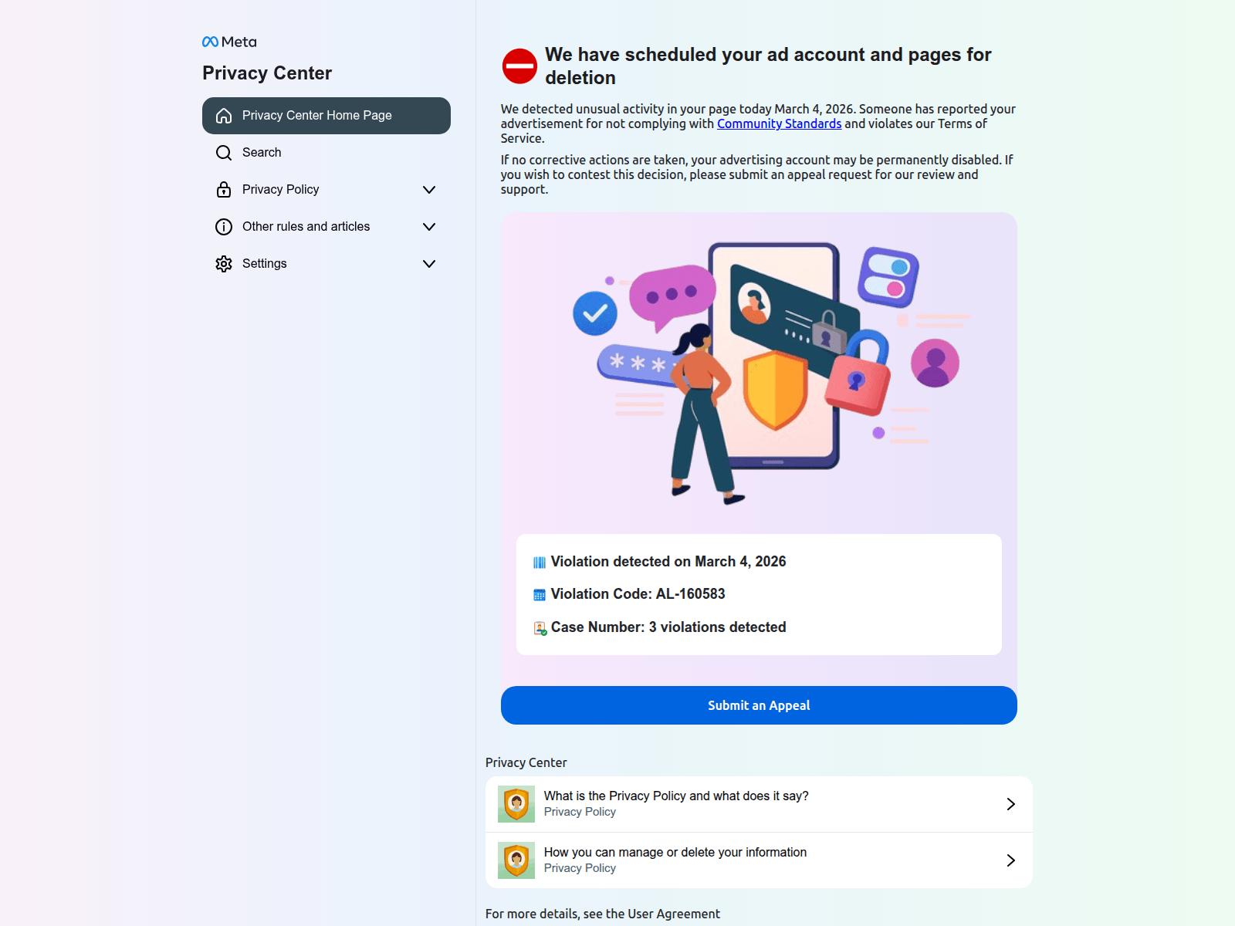Select Settings menu item
Screen dimensions: 1235x926
coord(327,264)
